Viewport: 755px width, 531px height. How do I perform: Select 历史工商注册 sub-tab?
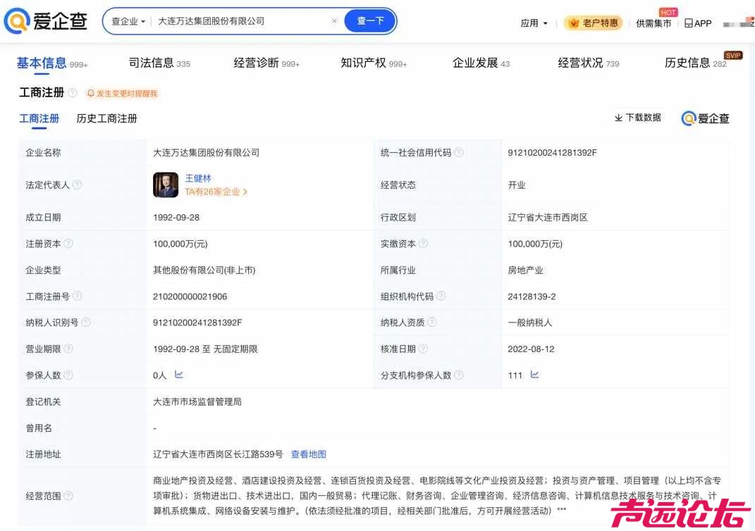click(x=107, y=119)
